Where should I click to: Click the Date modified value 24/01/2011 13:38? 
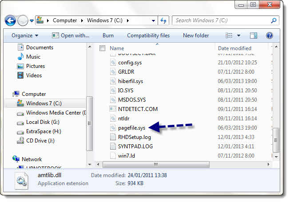point(147,175)
